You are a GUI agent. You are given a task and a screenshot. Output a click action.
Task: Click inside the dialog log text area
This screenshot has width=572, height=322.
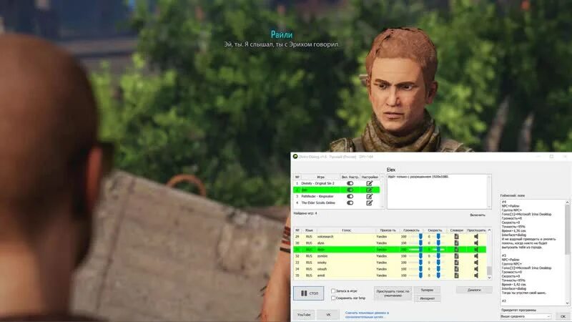point(533,253)
